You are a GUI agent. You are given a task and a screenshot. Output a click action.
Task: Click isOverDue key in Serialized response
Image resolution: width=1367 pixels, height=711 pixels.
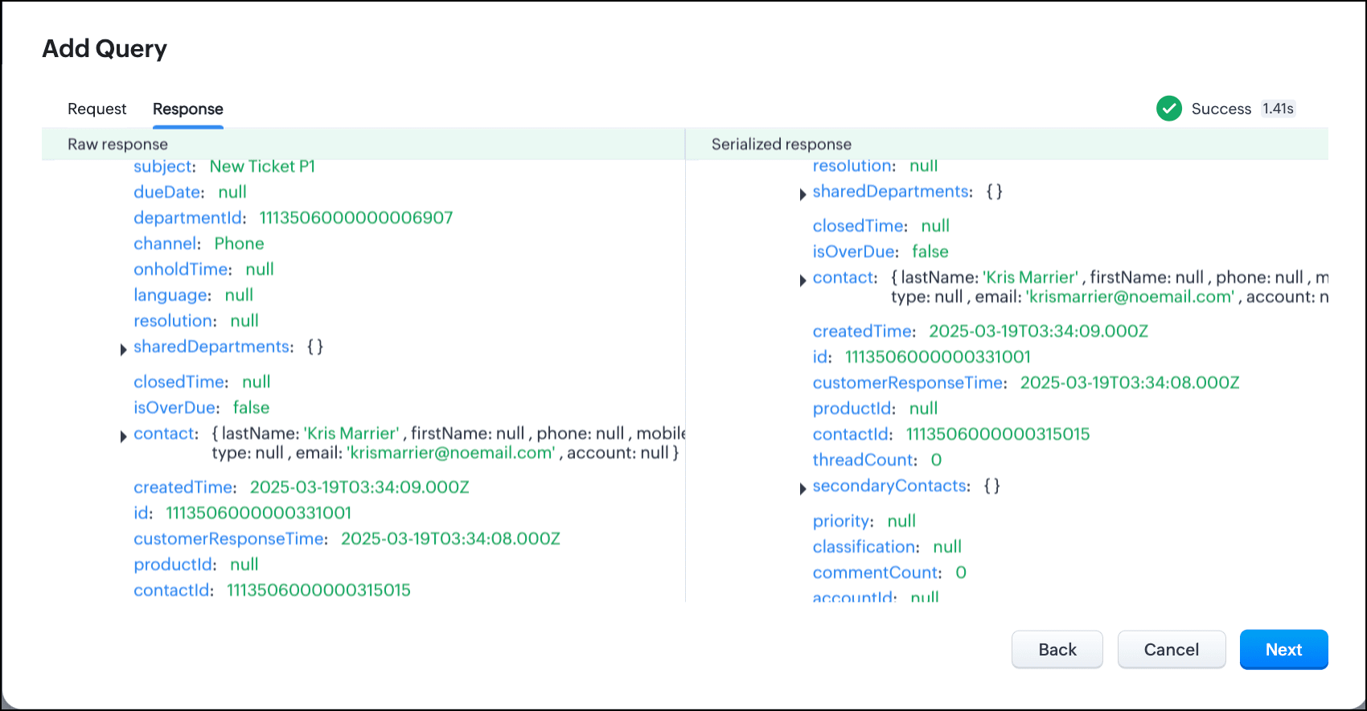[856, 252]
